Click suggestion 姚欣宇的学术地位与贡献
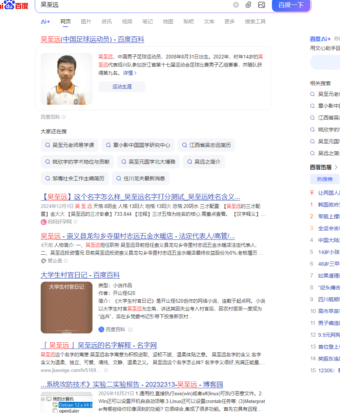Screen dimensions: 340x413 (x=77, y=162)
